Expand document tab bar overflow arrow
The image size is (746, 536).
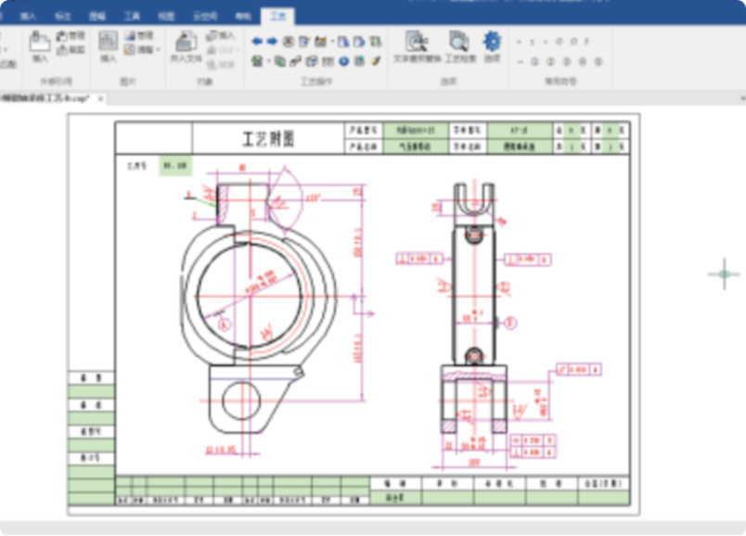coord(740,97)
